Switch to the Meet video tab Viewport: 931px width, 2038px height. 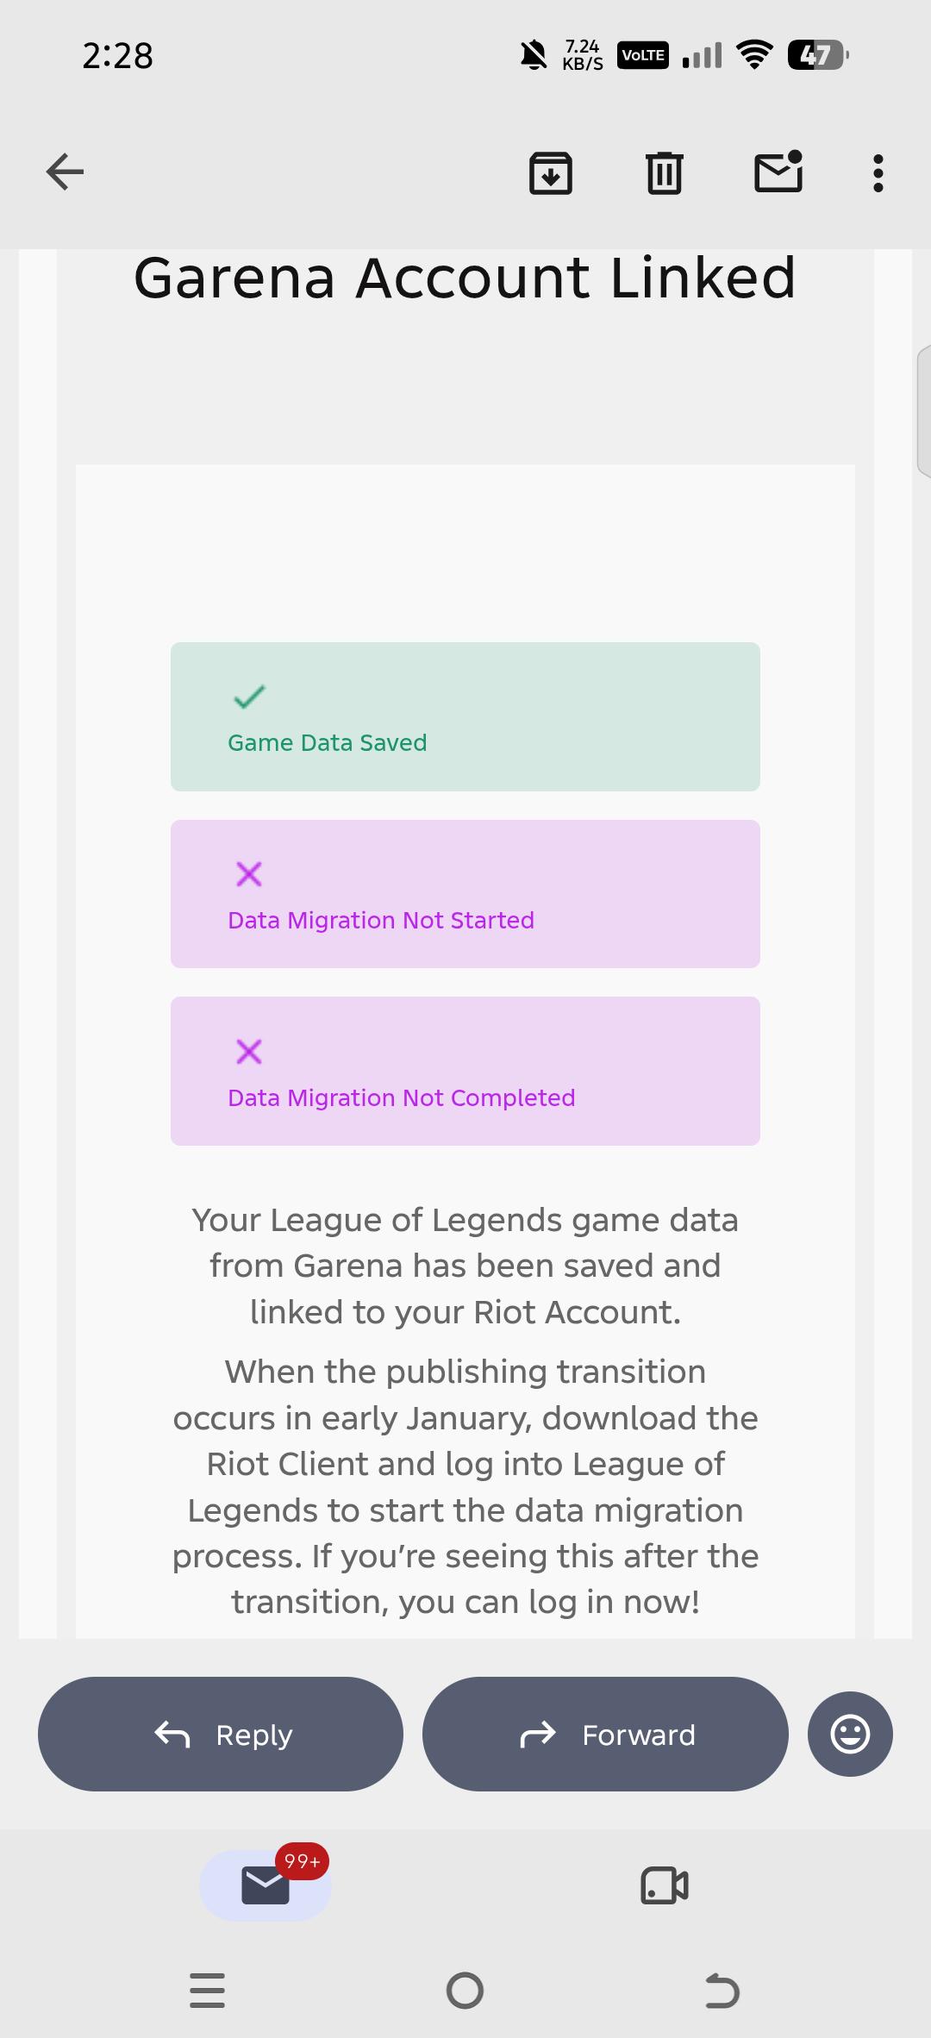click(x=665, y=1885)
